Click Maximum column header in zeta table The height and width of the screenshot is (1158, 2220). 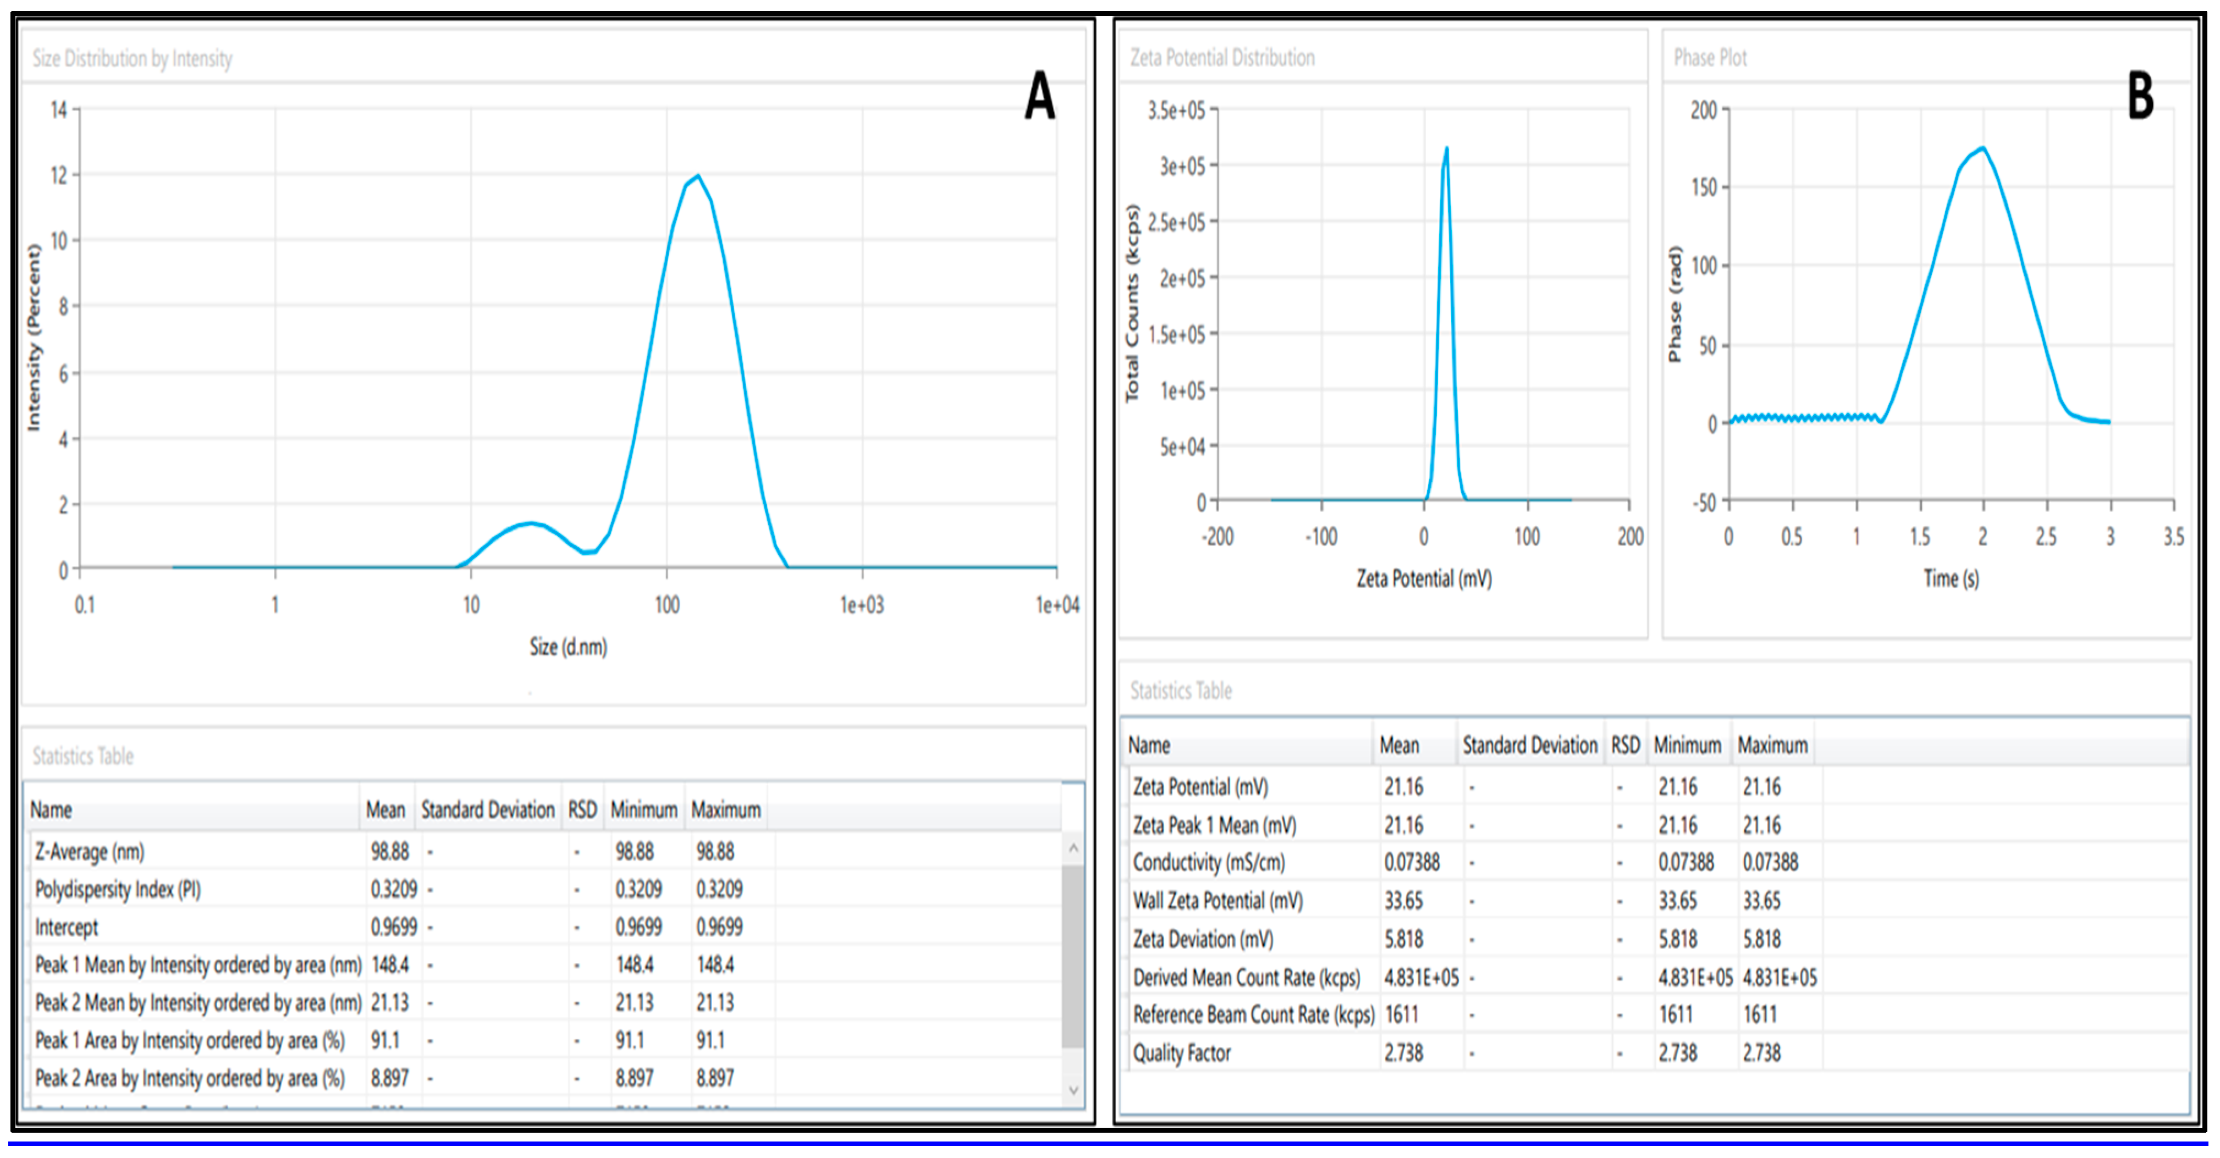[1772, 745]
